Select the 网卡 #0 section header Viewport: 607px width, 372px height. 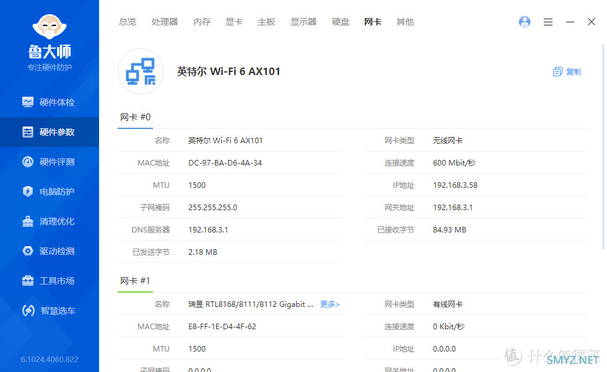pyautogui.click(x=135, y=117)
